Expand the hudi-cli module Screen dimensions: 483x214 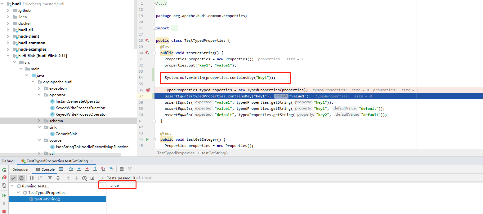(x=8, y=30)
